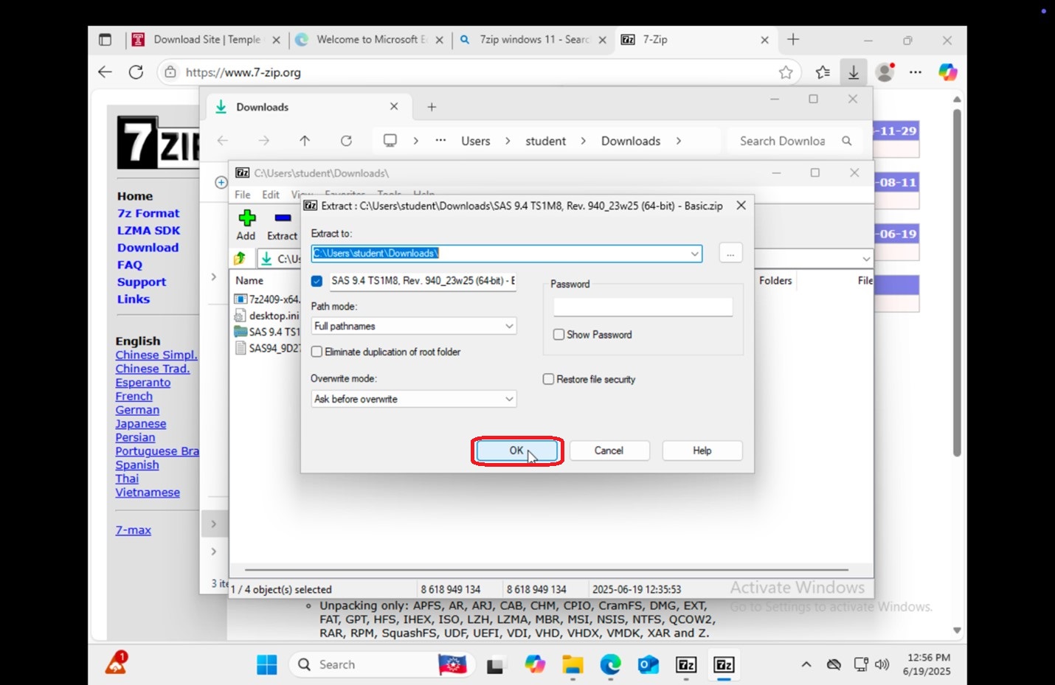
Task: Open Copilot icon in Edge toolbar
Action: (947, 72)
